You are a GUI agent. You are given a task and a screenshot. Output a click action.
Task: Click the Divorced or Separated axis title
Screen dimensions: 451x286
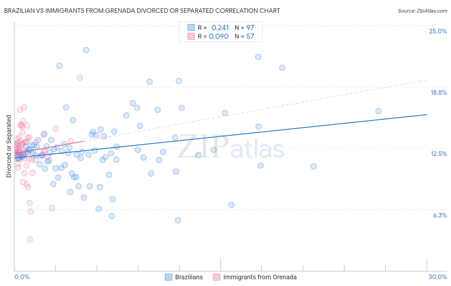click(9, 146)
